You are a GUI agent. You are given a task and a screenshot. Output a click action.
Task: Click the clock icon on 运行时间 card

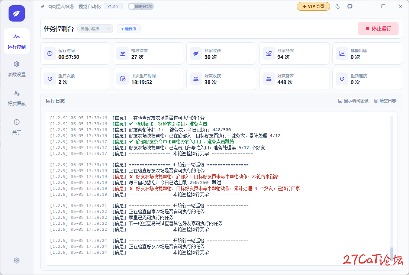click(50, 54)
